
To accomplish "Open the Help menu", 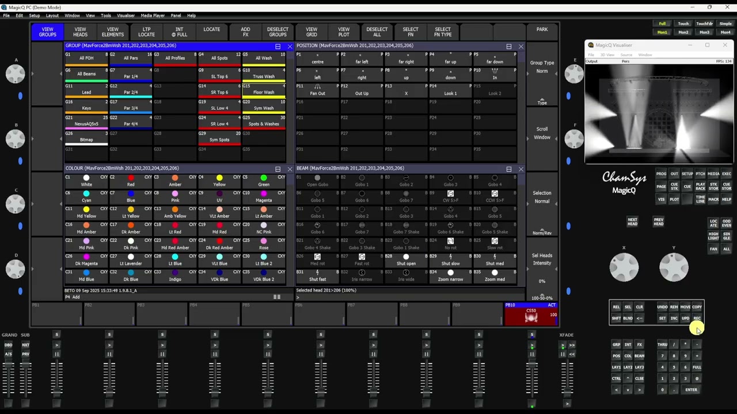I will (192, 16).
